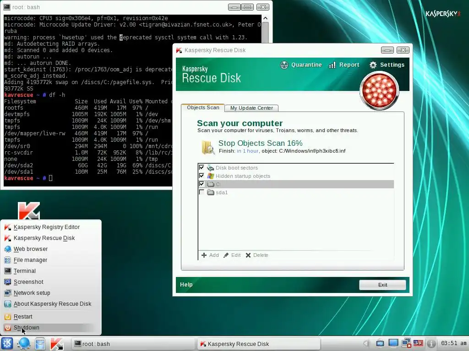Click Add object button
The width and height of the screenshot is (469, 351).
[x=210, y=255]
